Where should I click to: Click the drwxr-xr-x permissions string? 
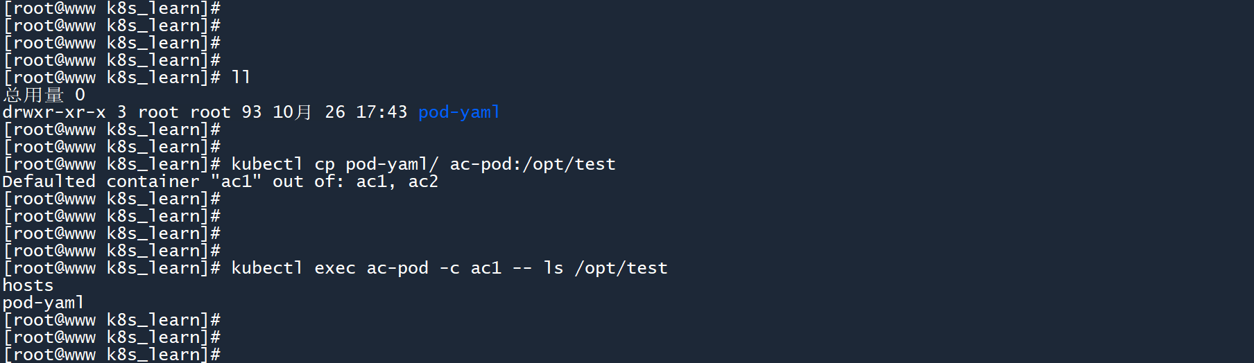pyautogui.click(x=54, y=112)
